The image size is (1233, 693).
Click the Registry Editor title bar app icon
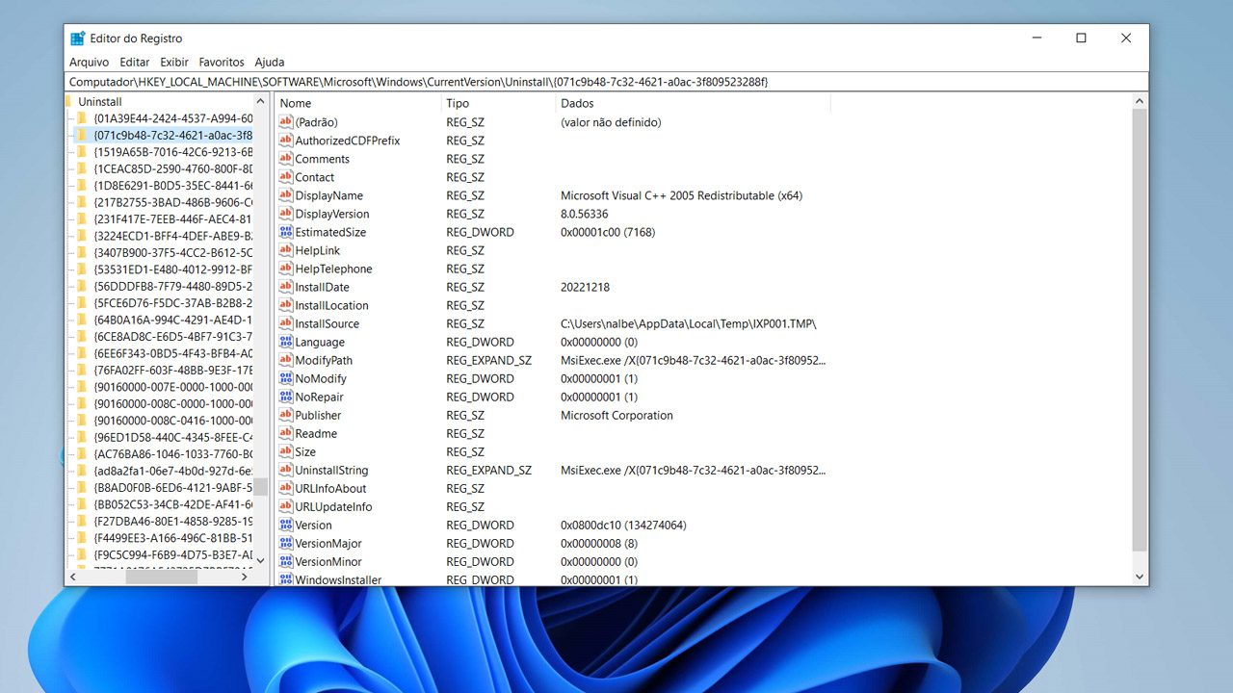point(78,38)
